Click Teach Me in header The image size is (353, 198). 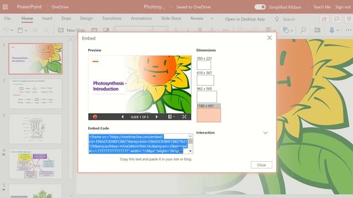click(322, 7)
